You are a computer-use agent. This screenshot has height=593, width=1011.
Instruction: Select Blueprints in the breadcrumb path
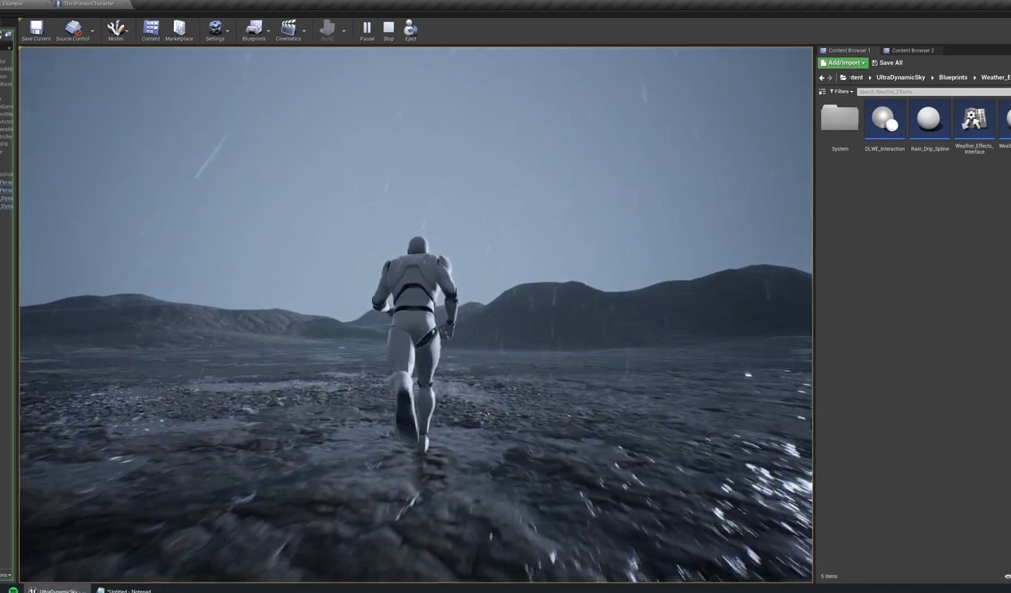click(x=953, y=77)
